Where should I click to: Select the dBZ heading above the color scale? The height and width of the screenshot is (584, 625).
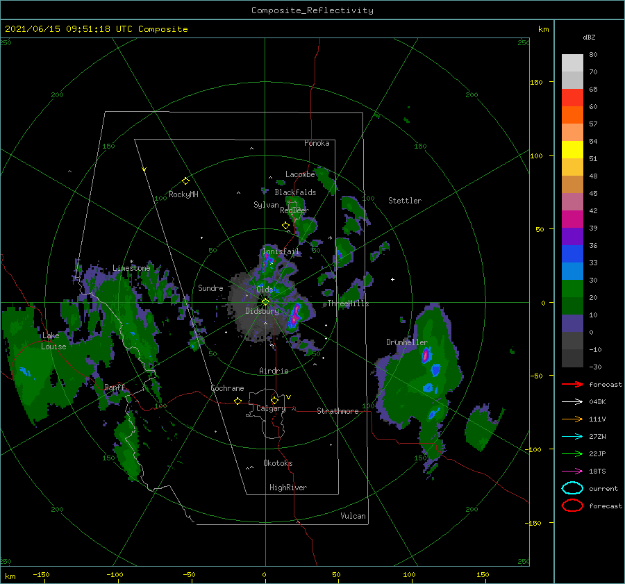(x=589, y=37)
